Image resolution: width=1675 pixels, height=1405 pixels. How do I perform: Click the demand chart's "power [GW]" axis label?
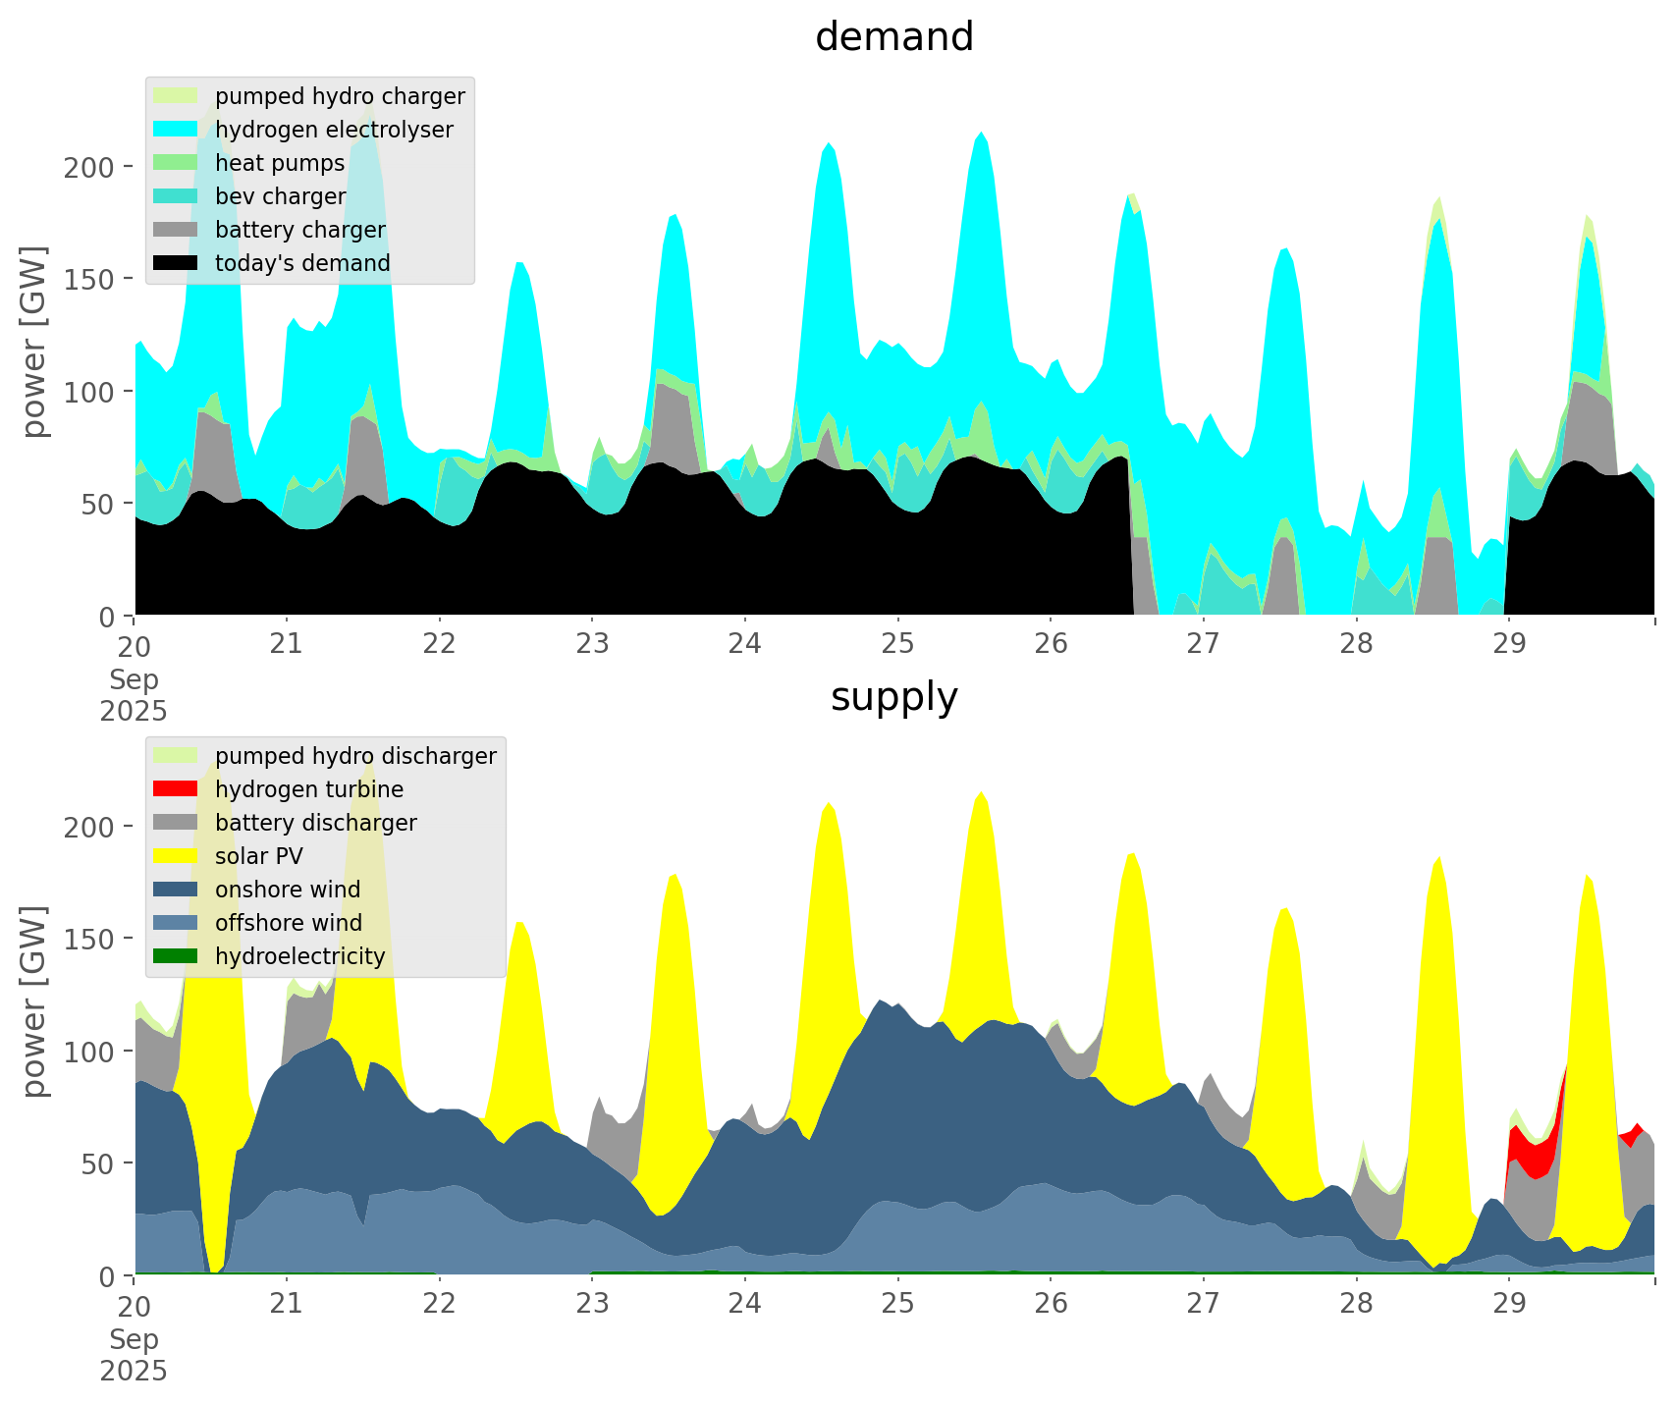(x=35, y=342)
